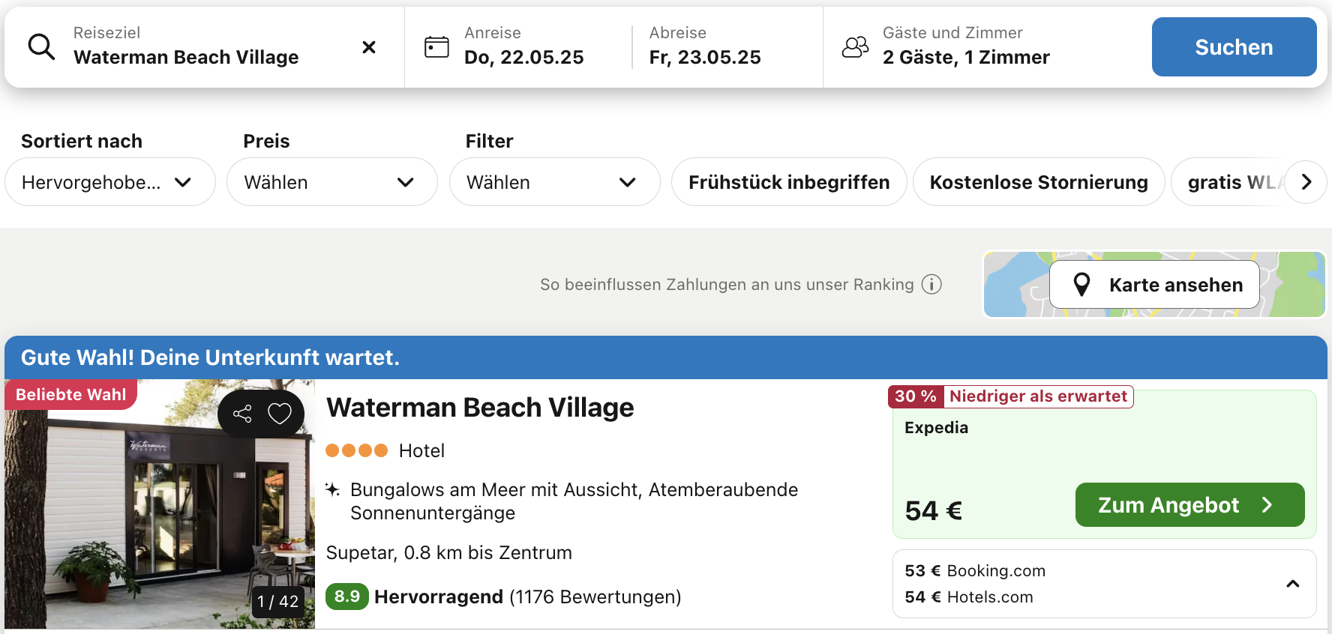
Task: Click the 1 / 42 photo counter
Action: pos(278,602)
